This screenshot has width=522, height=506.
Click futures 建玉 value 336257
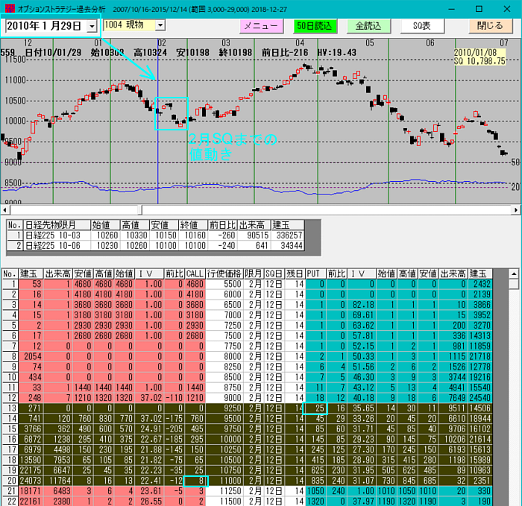287,235
